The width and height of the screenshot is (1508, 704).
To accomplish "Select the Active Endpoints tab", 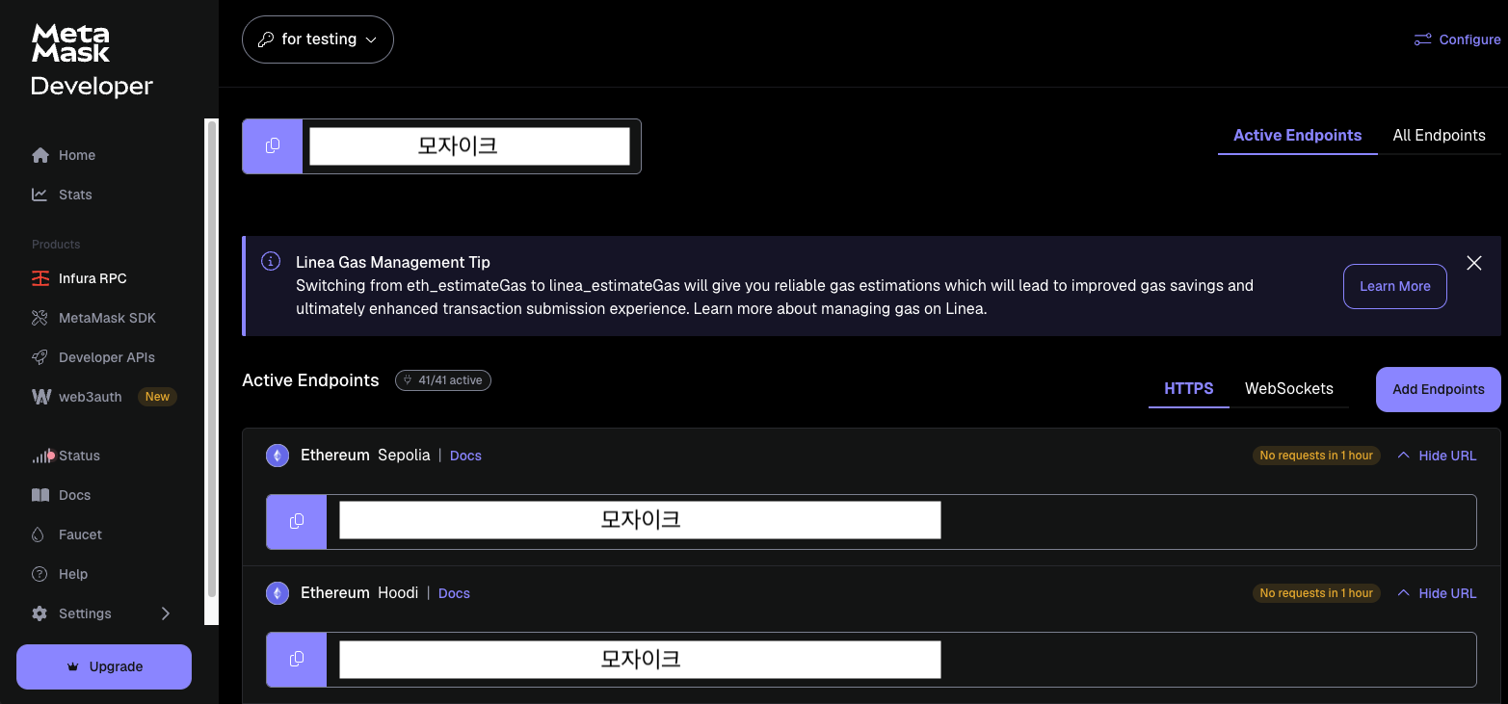I will 1297,136.
